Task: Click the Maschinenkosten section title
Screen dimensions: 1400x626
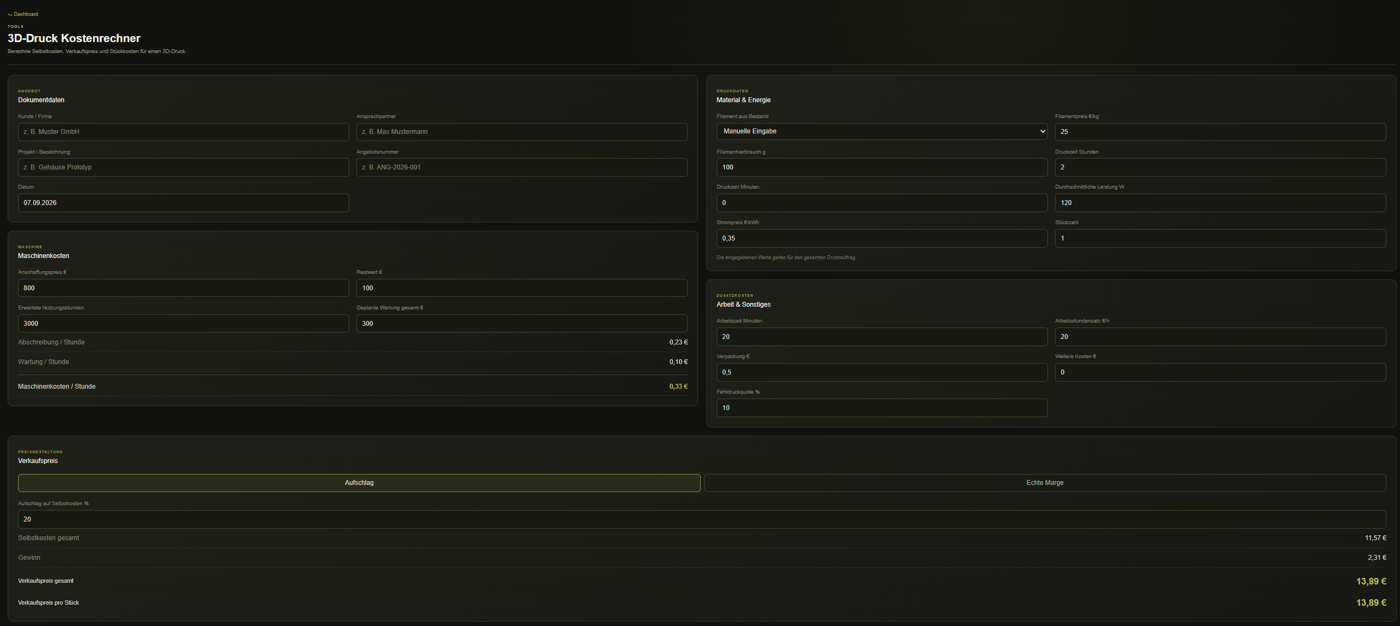Action: click(x=43, y=256)
